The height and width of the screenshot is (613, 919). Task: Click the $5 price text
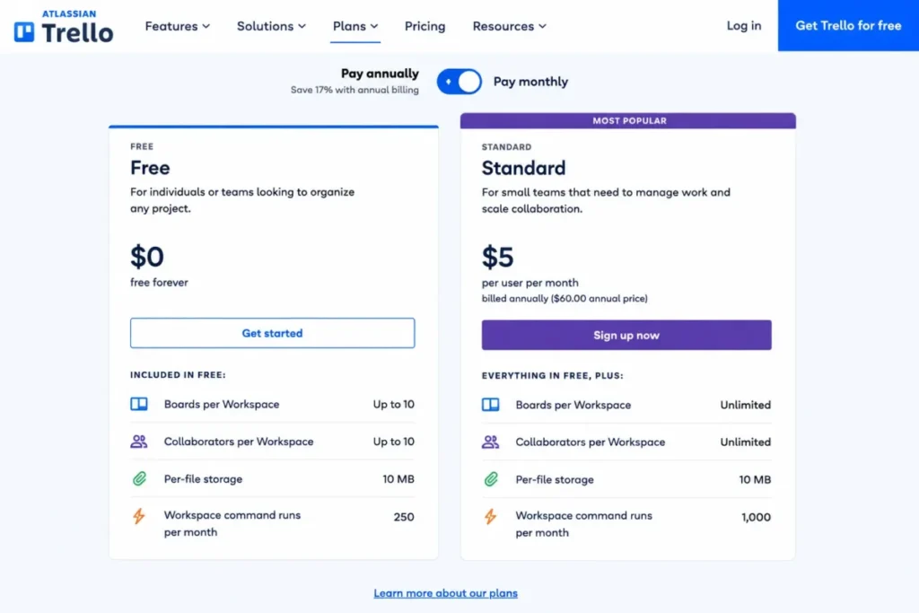pyautogui.click(x=497, y=257)
